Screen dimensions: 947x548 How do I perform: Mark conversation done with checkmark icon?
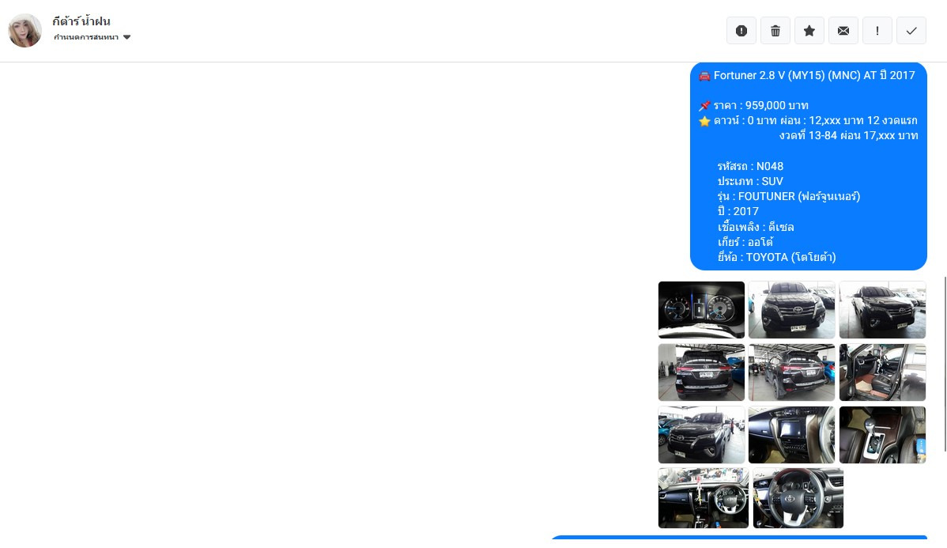(911, 31)
